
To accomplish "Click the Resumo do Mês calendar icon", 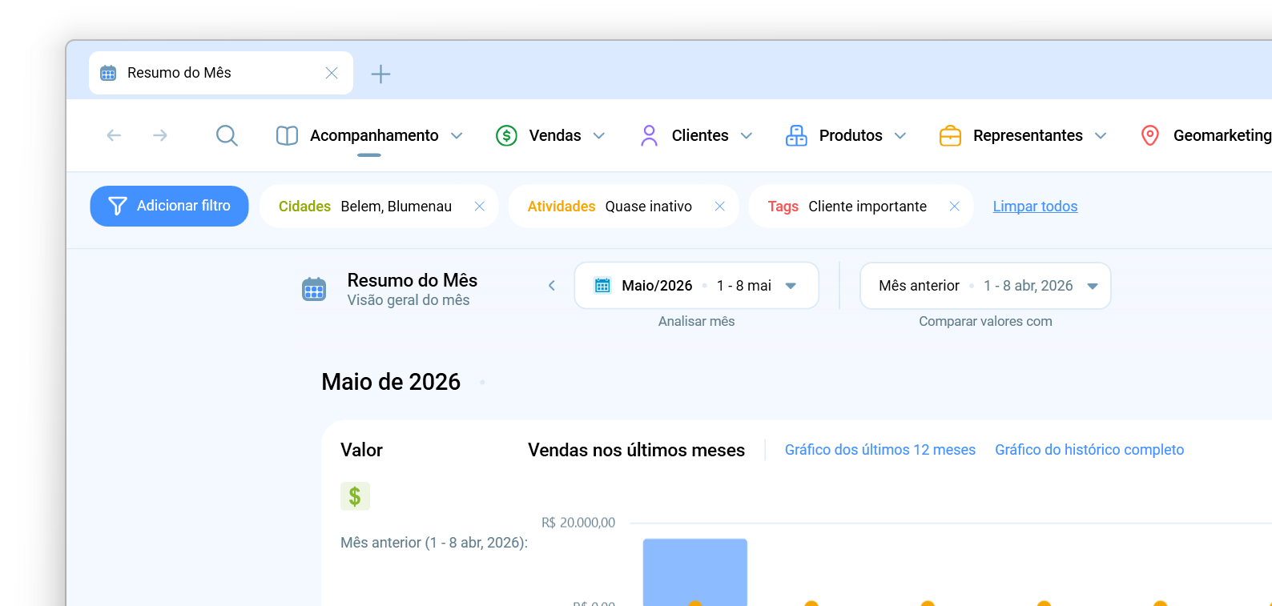I will click(x=314, y=289).
